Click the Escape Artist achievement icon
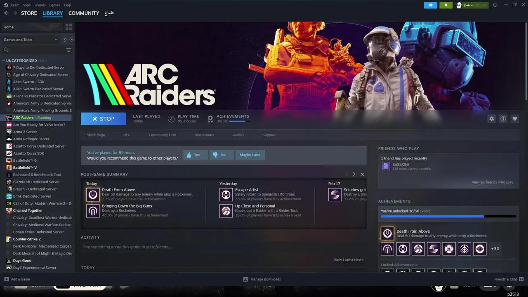The image size is (528, 297). [x=226, y=194]
